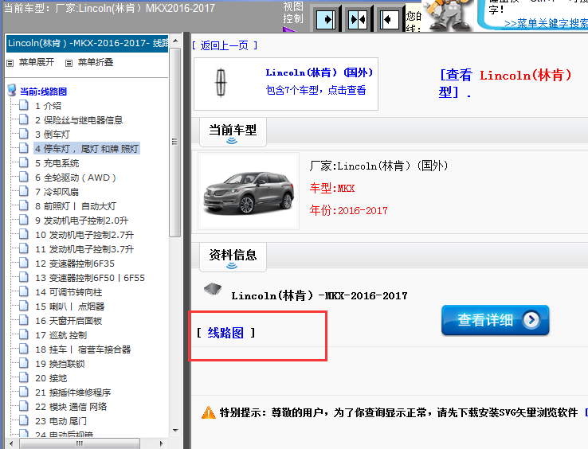
Task: Click the orange warning triangle icon
Action: (x=209, y=412)
